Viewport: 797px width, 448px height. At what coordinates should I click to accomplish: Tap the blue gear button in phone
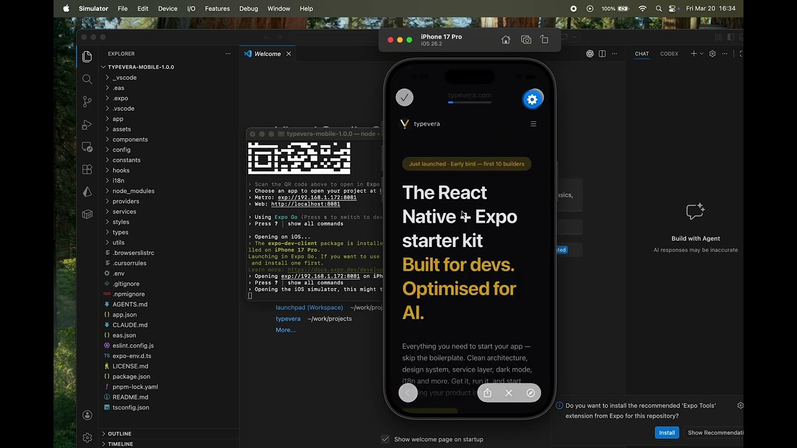coord(532,100)
